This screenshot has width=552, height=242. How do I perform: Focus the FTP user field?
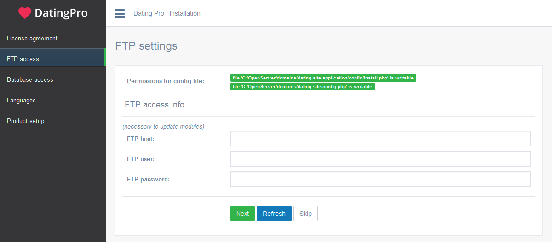pyautogui.click(x=380, y=159)
